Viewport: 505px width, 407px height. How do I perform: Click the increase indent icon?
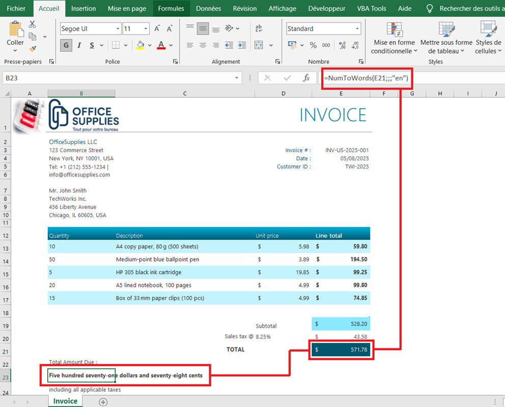pos(242,45)
